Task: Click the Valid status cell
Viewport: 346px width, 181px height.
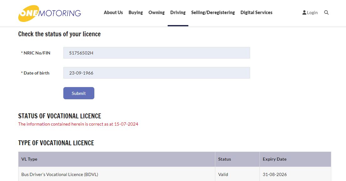Action: point(223,174)
